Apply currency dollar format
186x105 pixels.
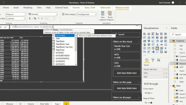point(30,18)
